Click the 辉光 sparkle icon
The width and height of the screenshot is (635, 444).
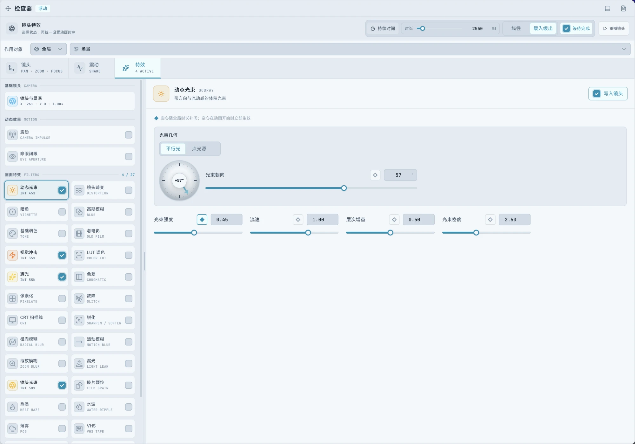pyautogui.click(x=12, y=277)
